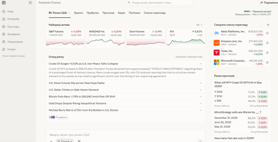Click the +2 на Polymarket text
278x142 pixels.
pos(259,132)
